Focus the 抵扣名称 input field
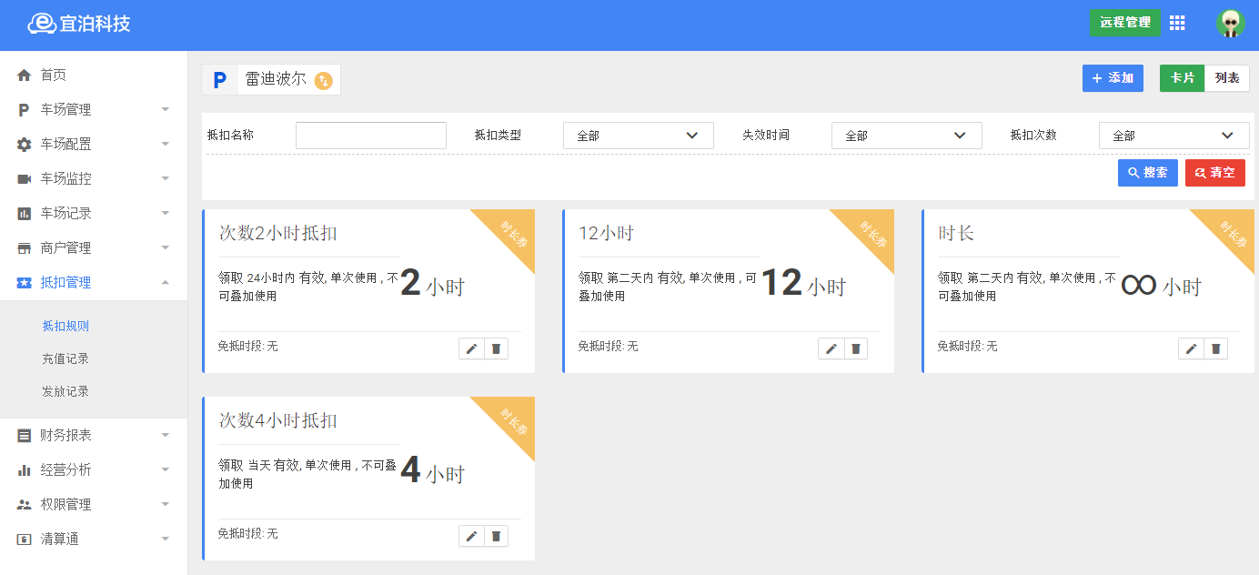 (x=371, y=136)
